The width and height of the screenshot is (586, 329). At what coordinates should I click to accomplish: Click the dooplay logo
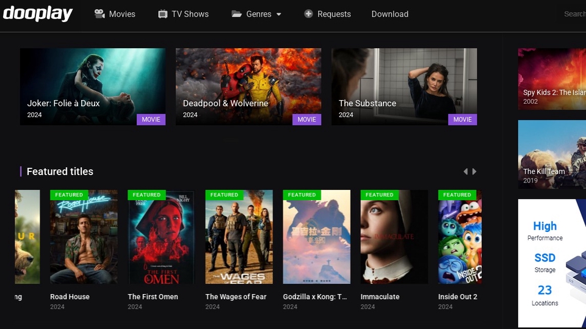point(38,13)
